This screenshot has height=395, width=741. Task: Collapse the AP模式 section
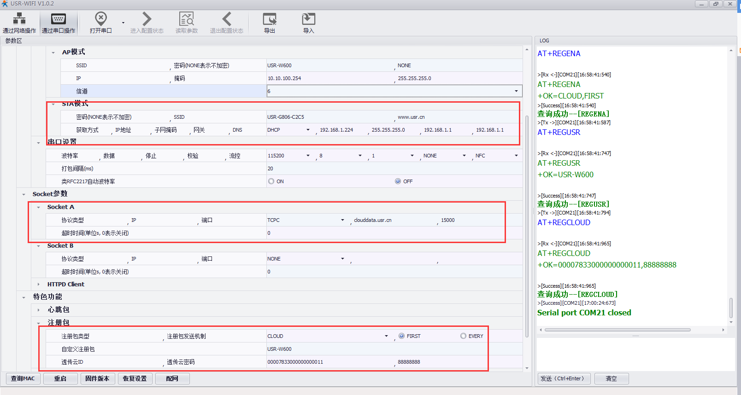pyautogui.click(x=53, y=52)
